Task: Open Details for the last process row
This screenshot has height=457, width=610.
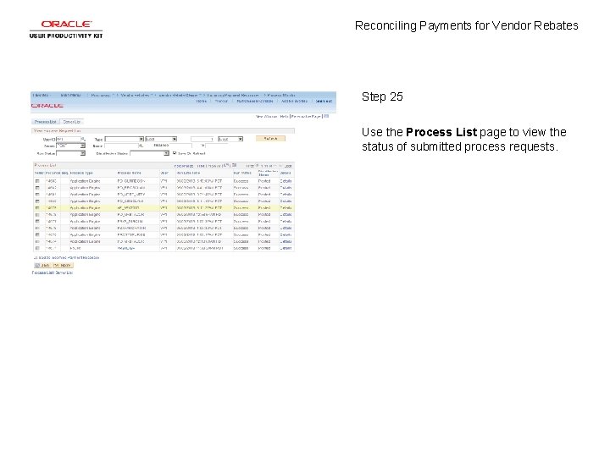Action: (x=286, y=248)
